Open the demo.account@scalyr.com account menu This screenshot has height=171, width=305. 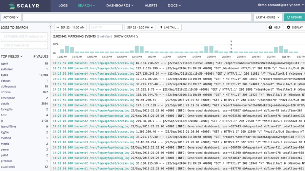tap(281, 5)
